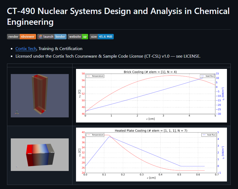Click the Binder logo in the launch badge

[40, 37]
